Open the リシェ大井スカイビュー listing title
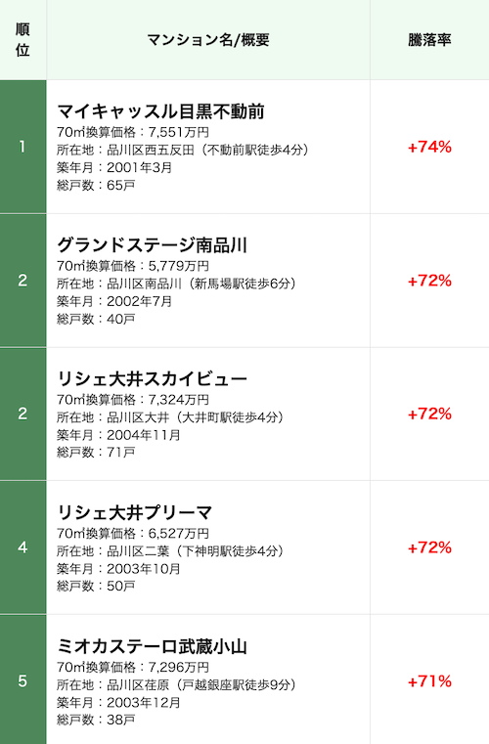This screenshot has width=489, height=744. point(152,379)
